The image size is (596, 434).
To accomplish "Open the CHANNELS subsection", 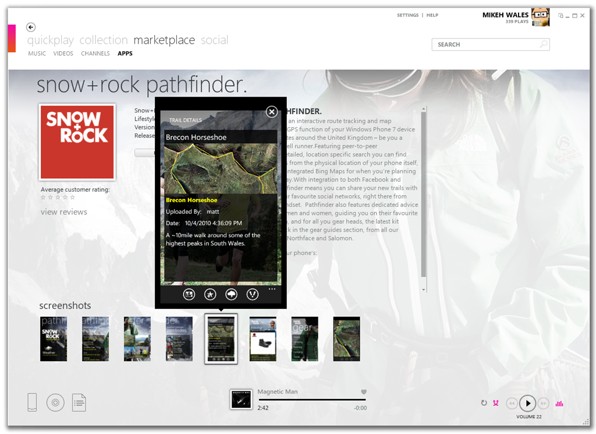I will [x=95, y=54].
